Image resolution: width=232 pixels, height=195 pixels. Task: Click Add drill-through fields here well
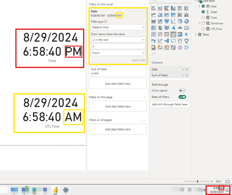point(170,104)
